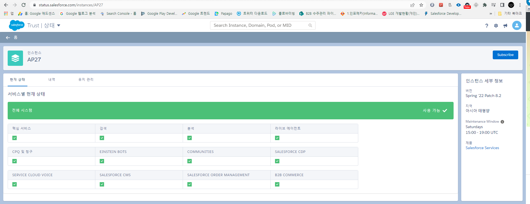Click the Salesforce cloud logo

17,25
